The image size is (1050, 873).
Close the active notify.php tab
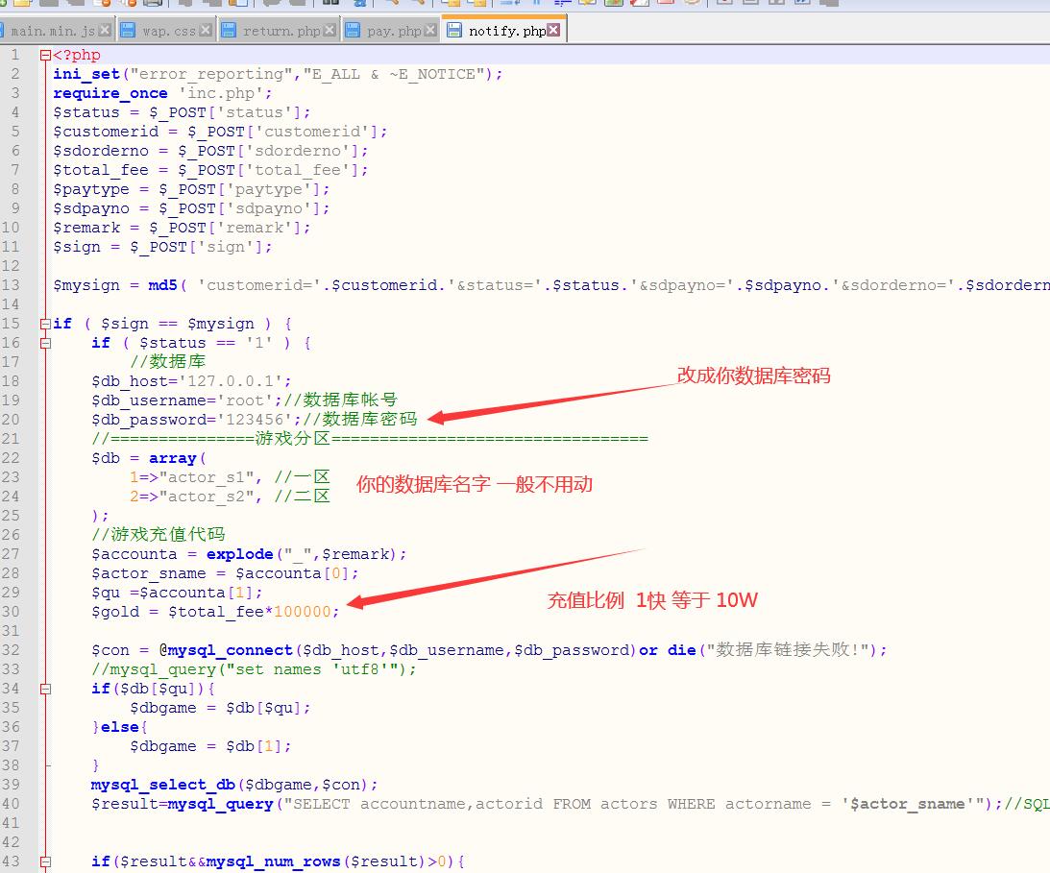pos(554,31)
